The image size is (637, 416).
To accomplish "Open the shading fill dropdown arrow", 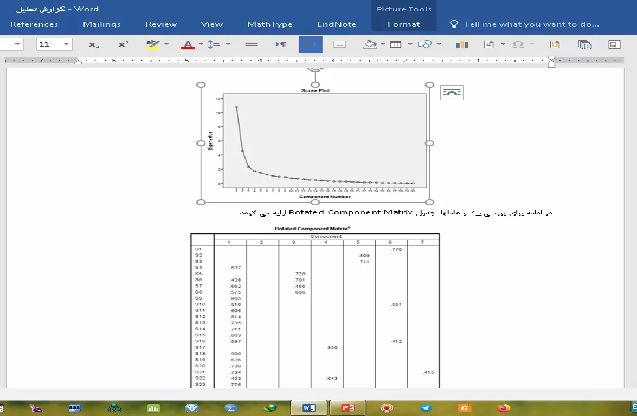I will click(383, 44).
